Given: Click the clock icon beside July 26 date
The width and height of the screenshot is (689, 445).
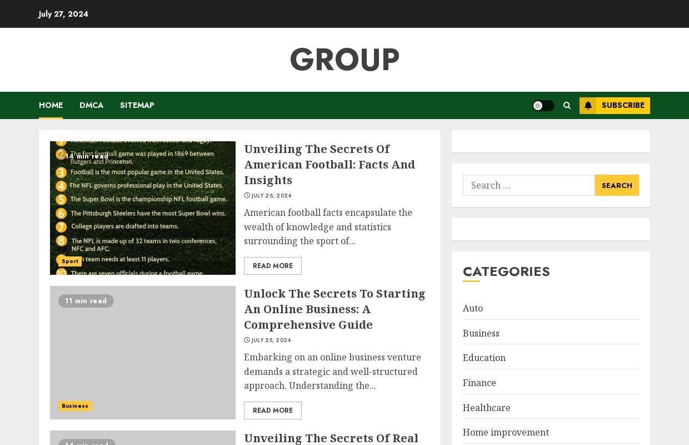Looking at the screenshot, I should pyautogui.click(x=247, y=196).
